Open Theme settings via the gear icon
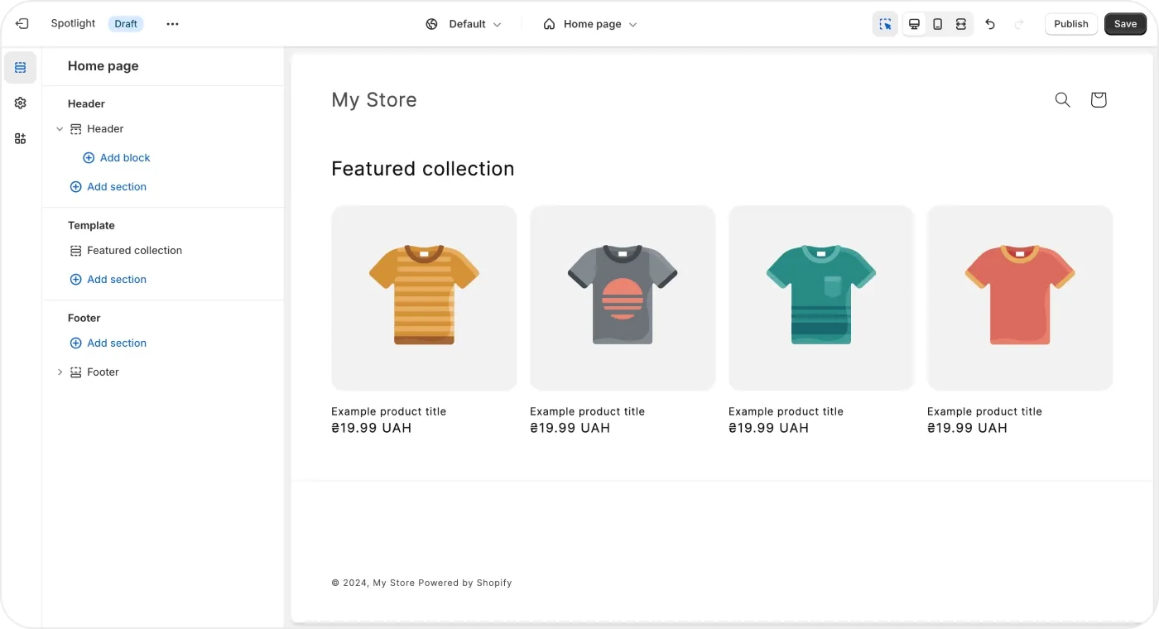1159x629 pixels. [x=20, y=103]
